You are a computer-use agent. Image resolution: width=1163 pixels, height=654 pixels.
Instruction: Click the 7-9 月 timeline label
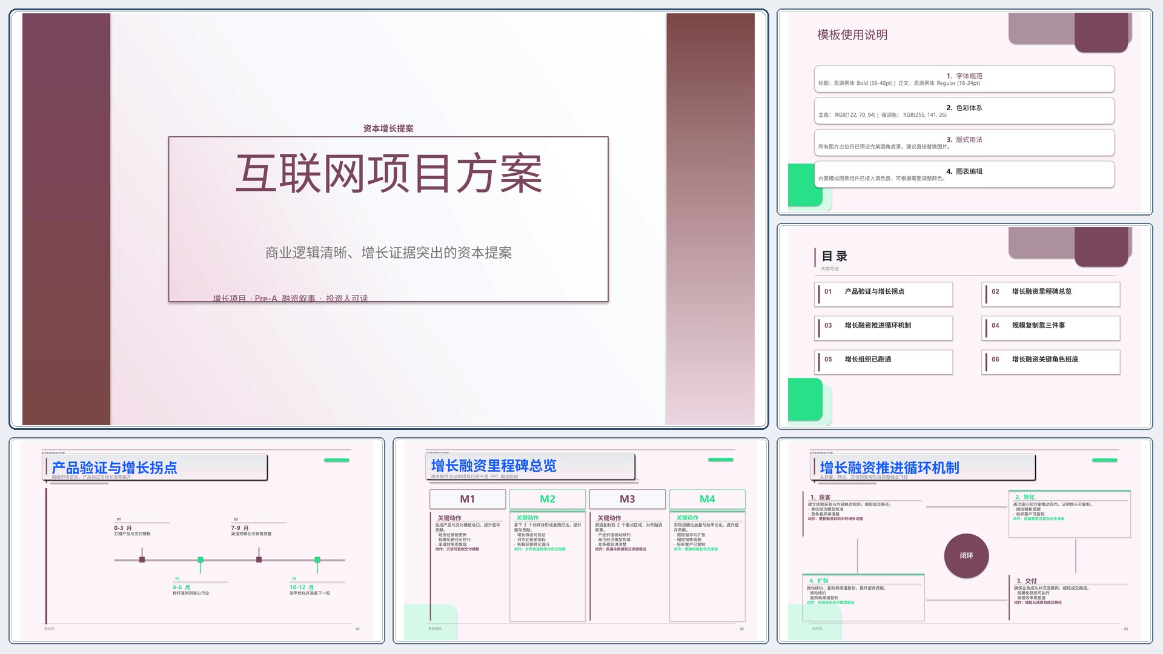tap(240, 528)
